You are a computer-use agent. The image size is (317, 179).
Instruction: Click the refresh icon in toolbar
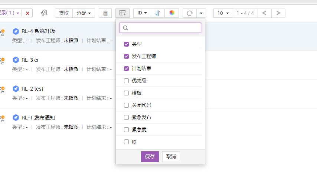pyautogui.click(x=190, y=13)
